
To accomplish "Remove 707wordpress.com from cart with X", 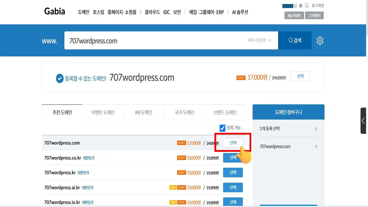I will [x=316, y=147].
